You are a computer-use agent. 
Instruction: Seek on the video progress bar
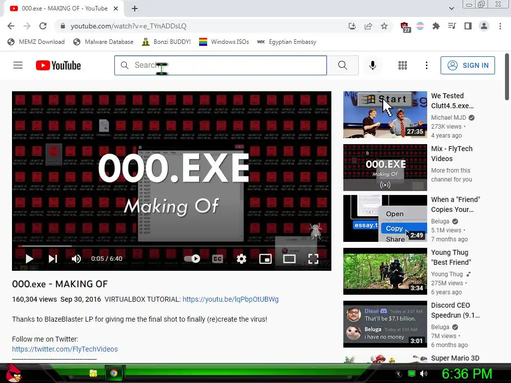172,246
